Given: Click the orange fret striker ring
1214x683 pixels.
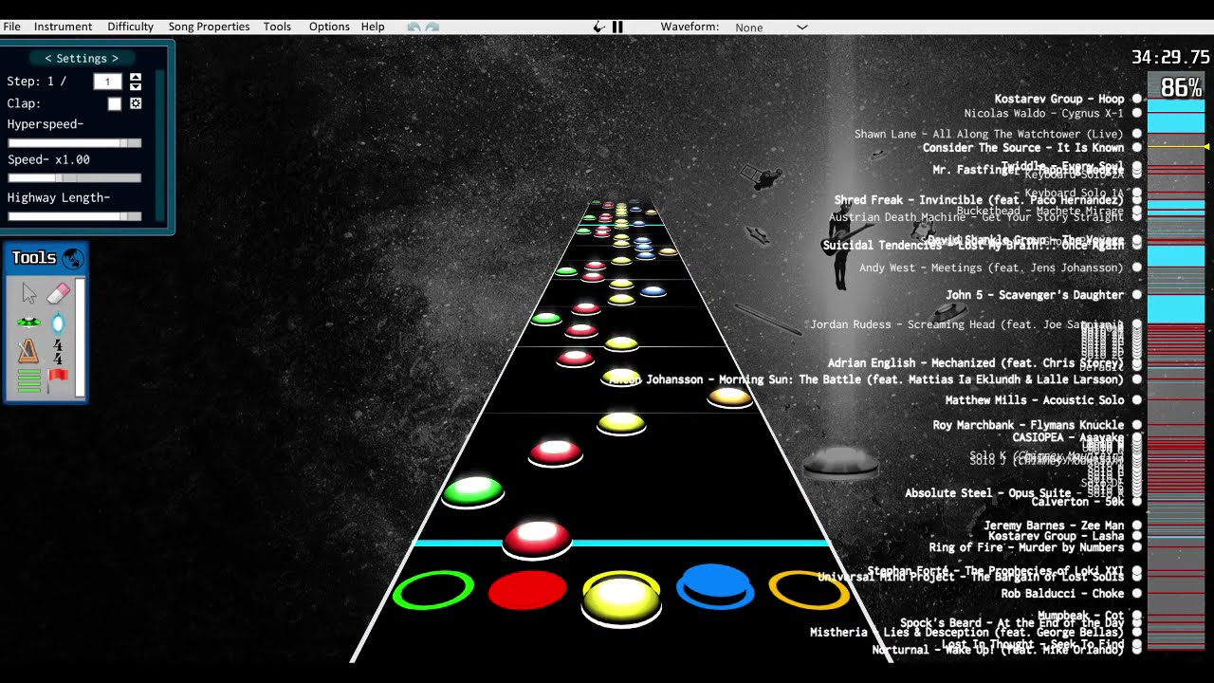Looking at the screenshot, I should 809,590.
